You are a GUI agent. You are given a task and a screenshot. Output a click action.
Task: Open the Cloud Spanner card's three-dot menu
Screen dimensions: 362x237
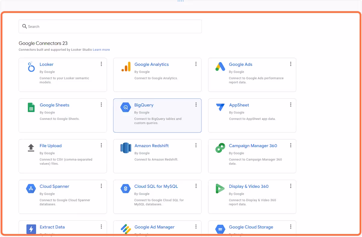(x=101, y=186)
